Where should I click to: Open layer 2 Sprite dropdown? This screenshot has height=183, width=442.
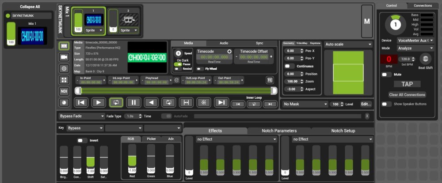click(129, 30)
